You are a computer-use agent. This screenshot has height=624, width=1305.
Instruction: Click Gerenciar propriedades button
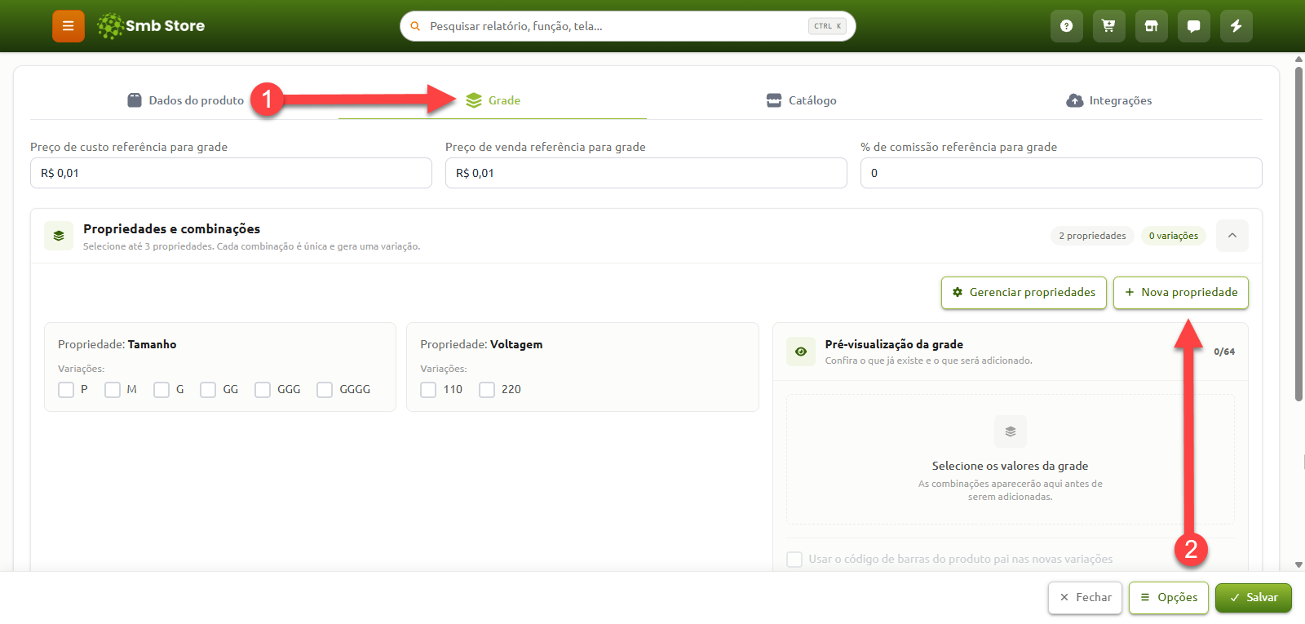click(1024, 293)
